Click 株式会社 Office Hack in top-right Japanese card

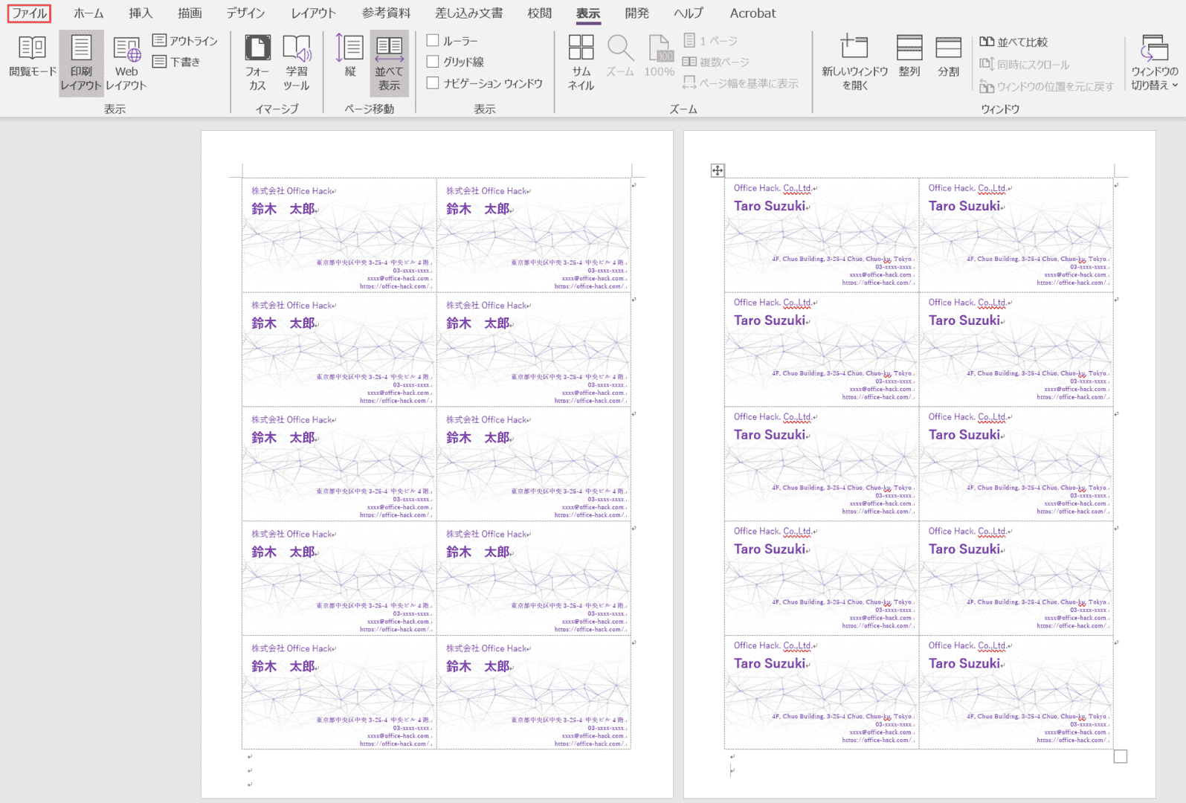click(x=486, y=191)
